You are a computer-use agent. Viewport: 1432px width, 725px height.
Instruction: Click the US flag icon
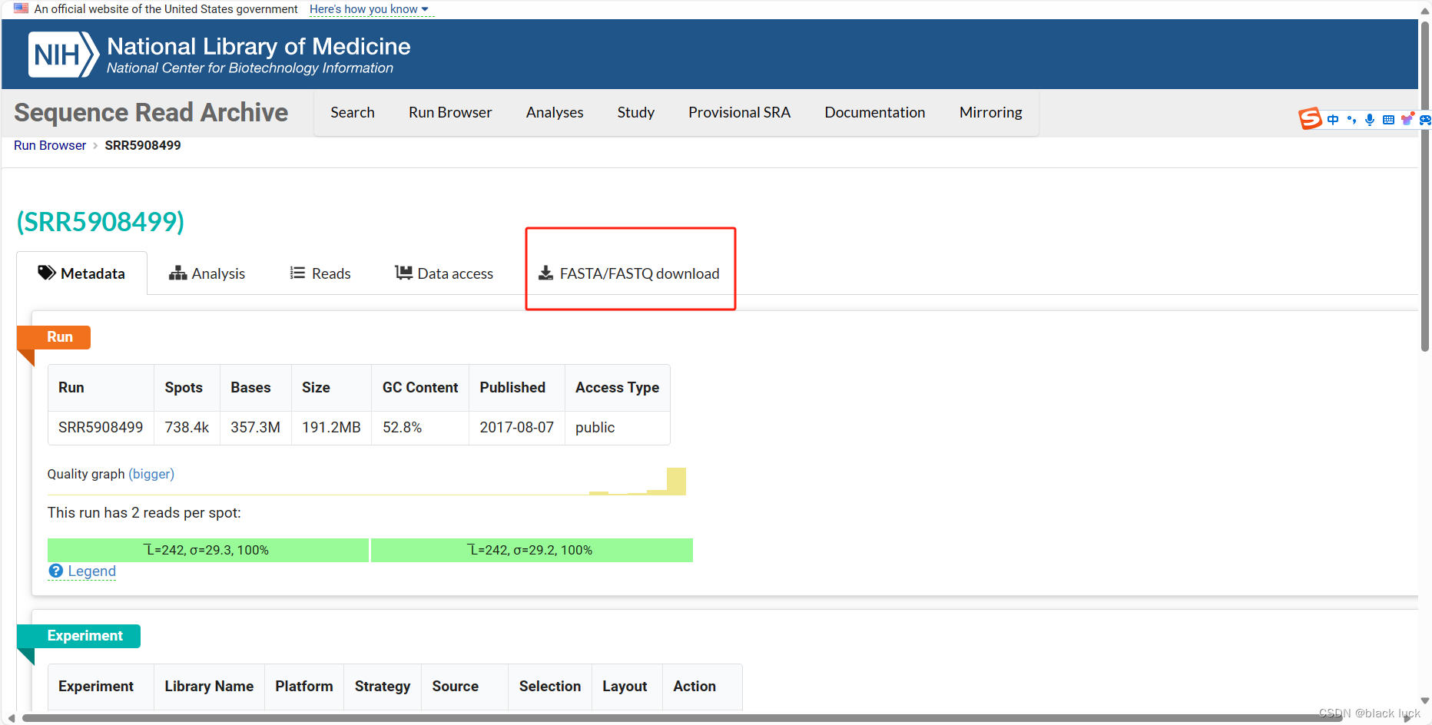point(21,8)
